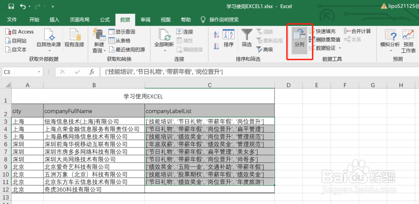
Task: Click 数据验证 button
Action: tap(322, 48)
